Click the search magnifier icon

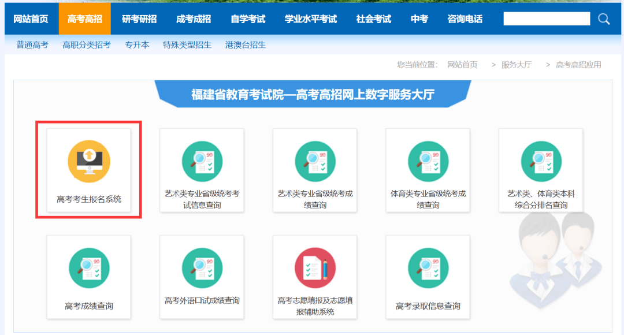(604, 19)
